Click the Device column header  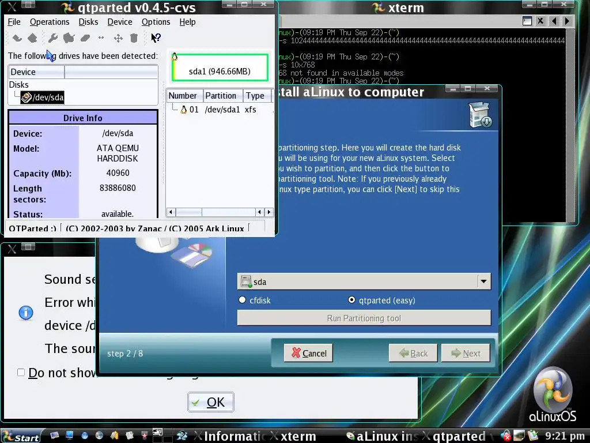(36, 72)
